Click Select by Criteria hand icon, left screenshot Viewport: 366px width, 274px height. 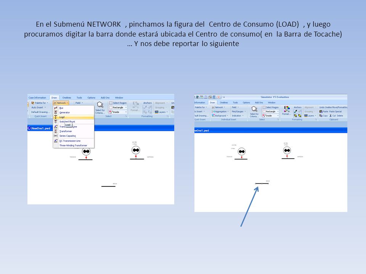coord(100,105)
